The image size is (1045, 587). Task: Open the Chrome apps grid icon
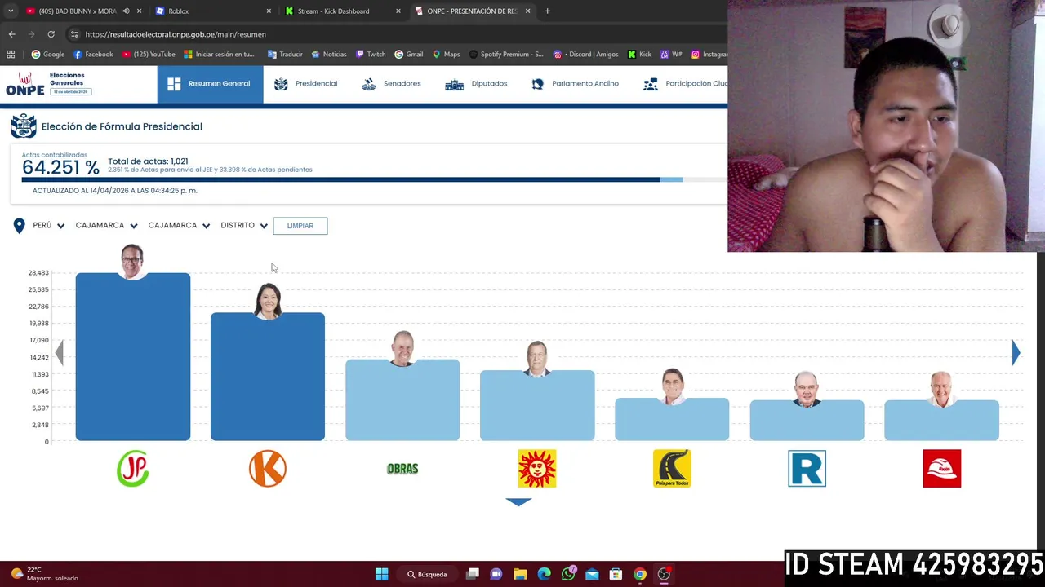(11, 55)
